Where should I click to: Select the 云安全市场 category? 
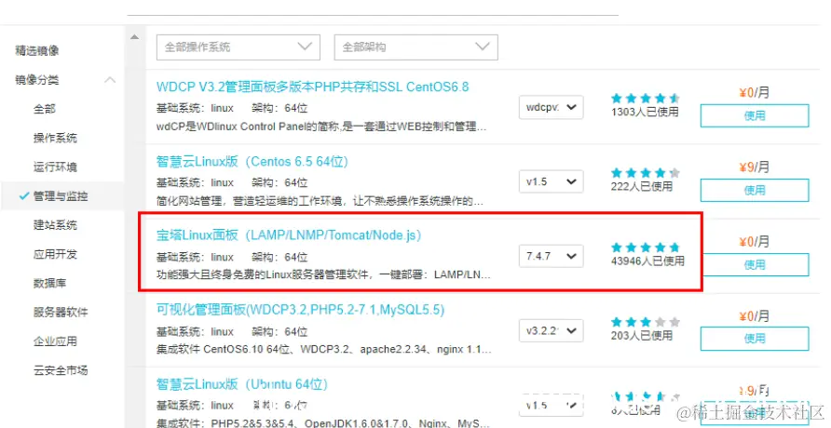pyautogui.click(x=61, y=370)
